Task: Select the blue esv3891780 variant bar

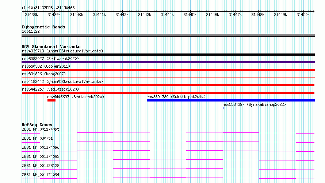Action: click(231, 100)
